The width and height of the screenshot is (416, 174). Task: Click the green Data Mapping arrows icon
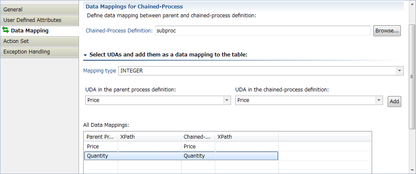pyautogui.click(x=5, y=30)
